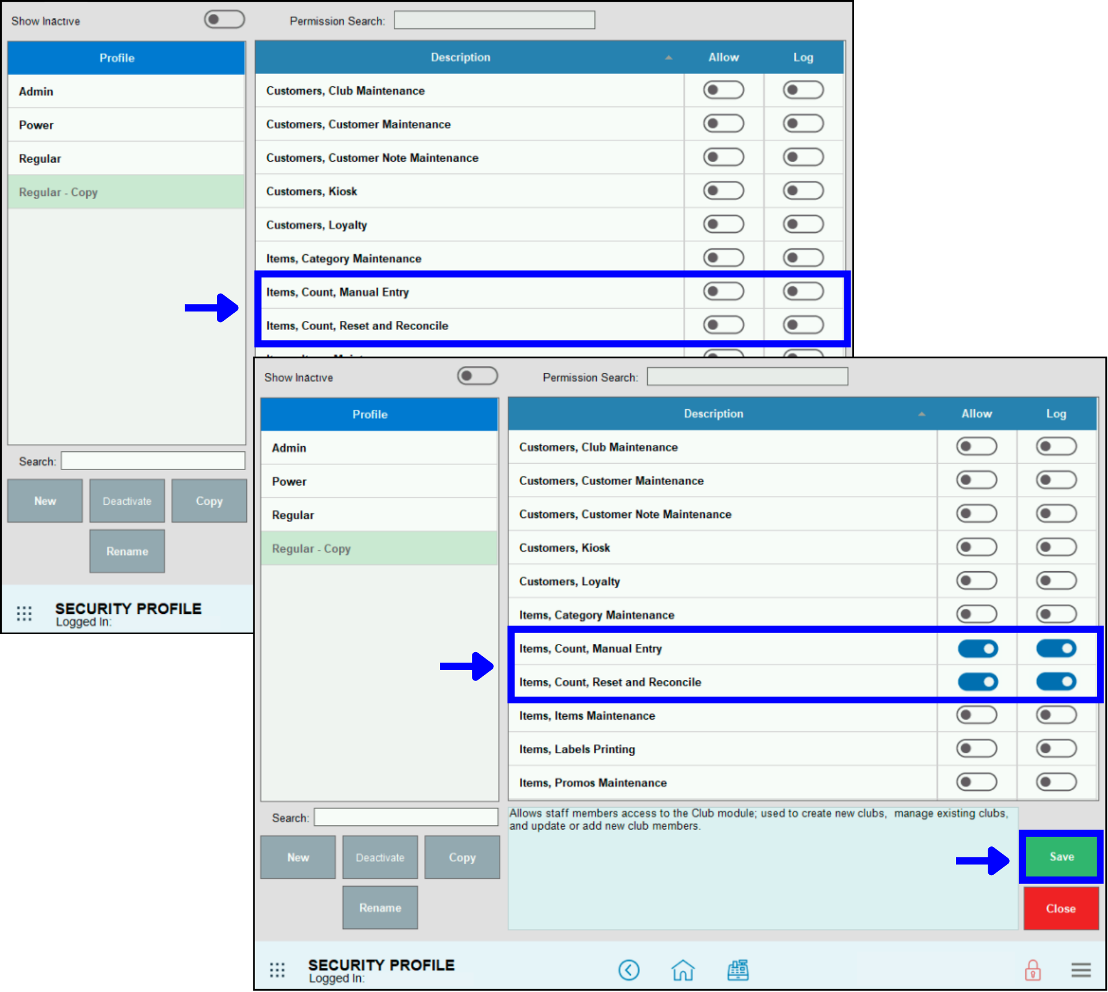This screenshot has height=992, width=1108.
Task: Toggle Log for Customers, Kiosk
Action: 1056,547
